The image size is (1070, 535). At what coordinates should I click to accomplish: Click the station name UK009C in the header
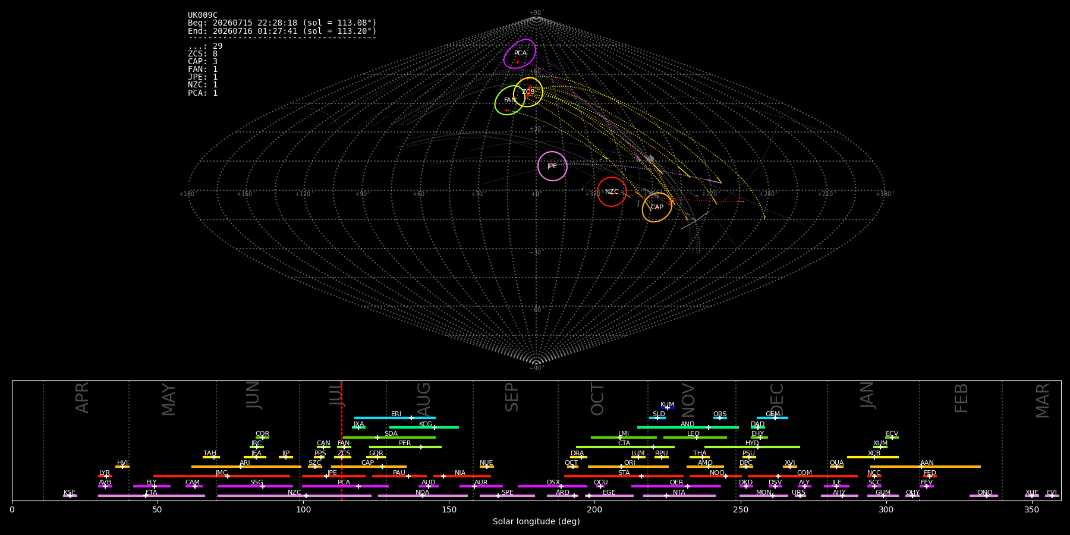pyautogui.click(x=203, y=15)
